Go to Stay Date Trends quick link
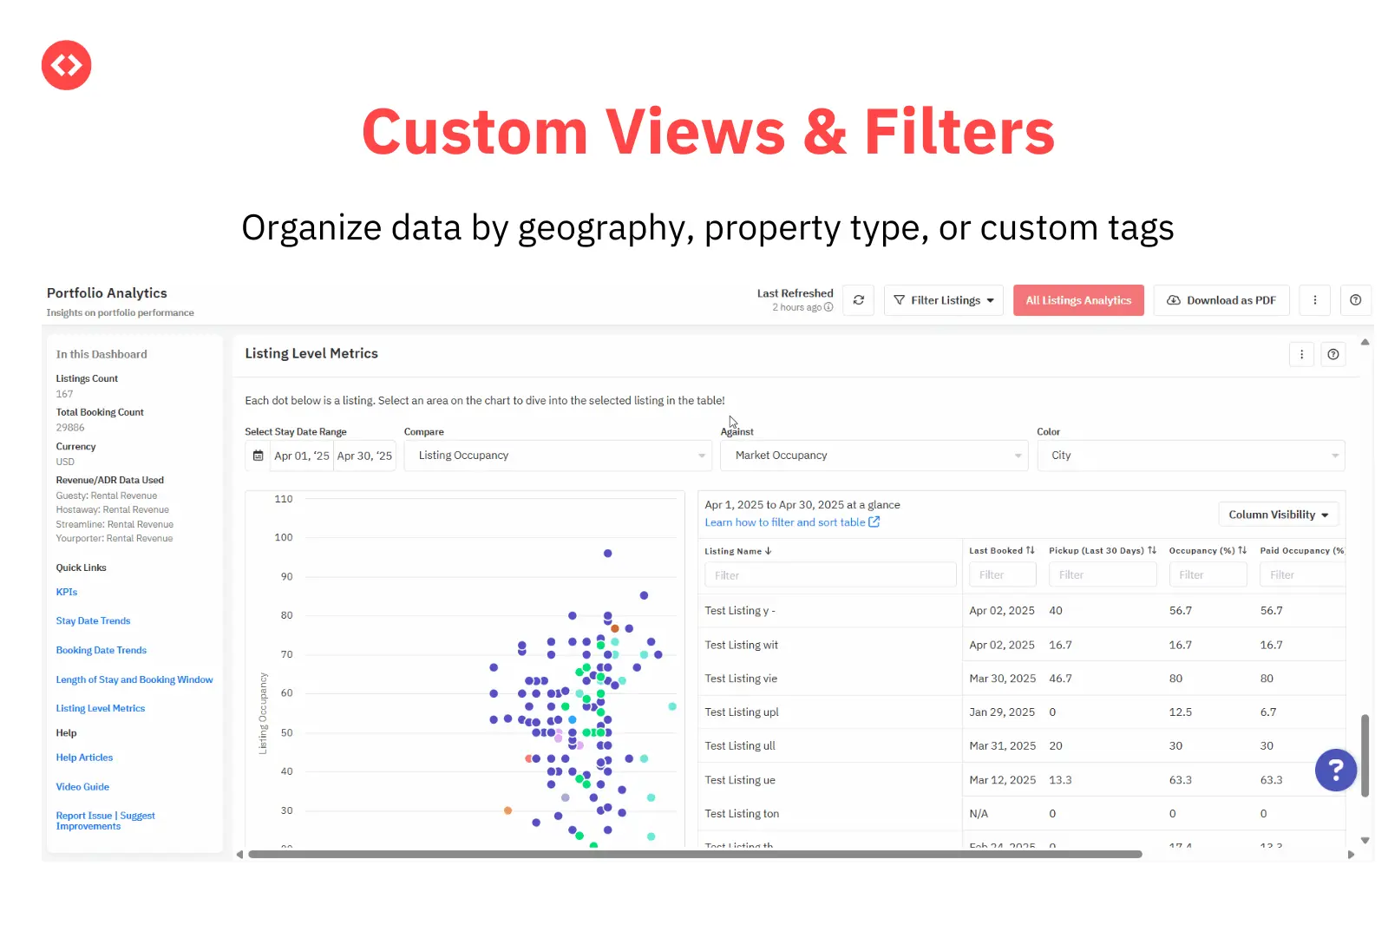The height and width of the screenshot is (925, 1388). click(x=93, y=621)
